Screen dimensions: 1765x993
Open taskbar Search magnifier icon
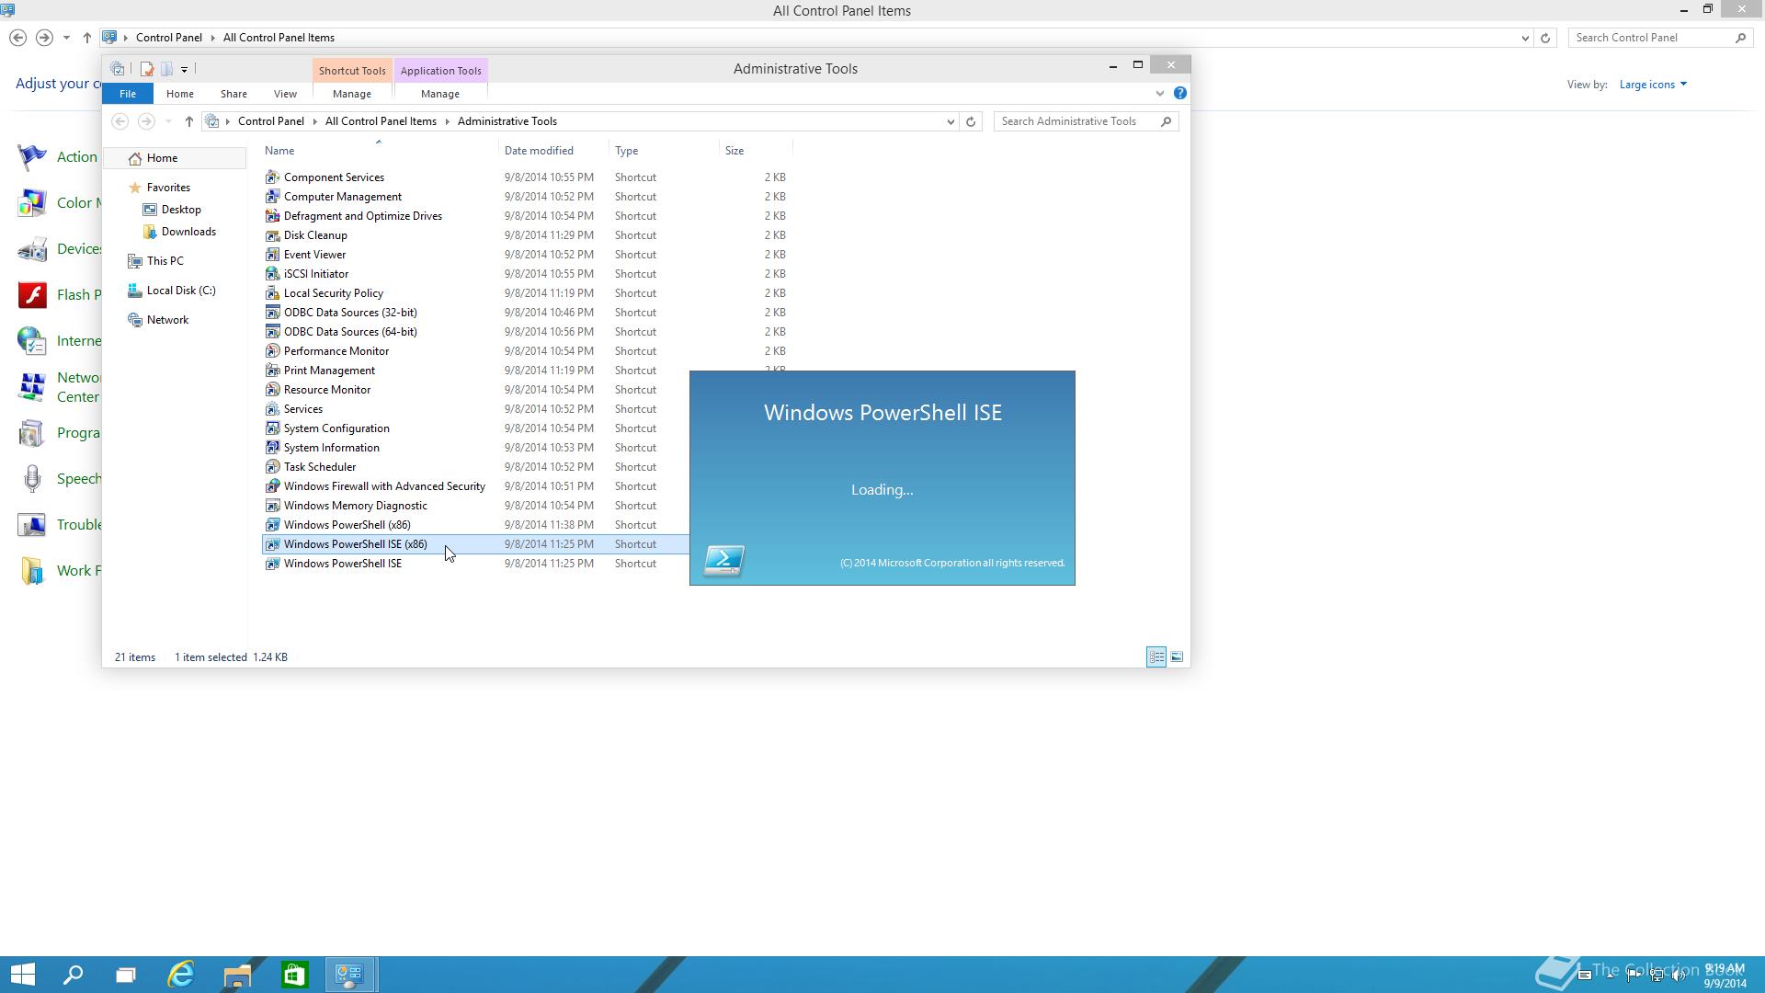click(x=73, y=975)
